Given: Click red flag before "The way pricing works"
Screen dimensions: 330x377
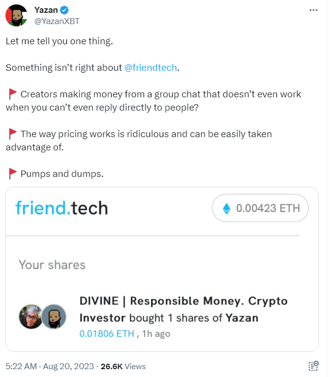Looking at the screenshot, I should click(x=13, y=134).
